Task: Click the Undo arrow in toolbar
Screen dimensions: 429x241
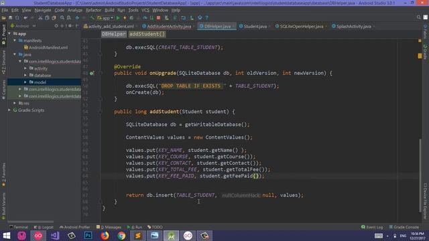Action: coord(25,18)
